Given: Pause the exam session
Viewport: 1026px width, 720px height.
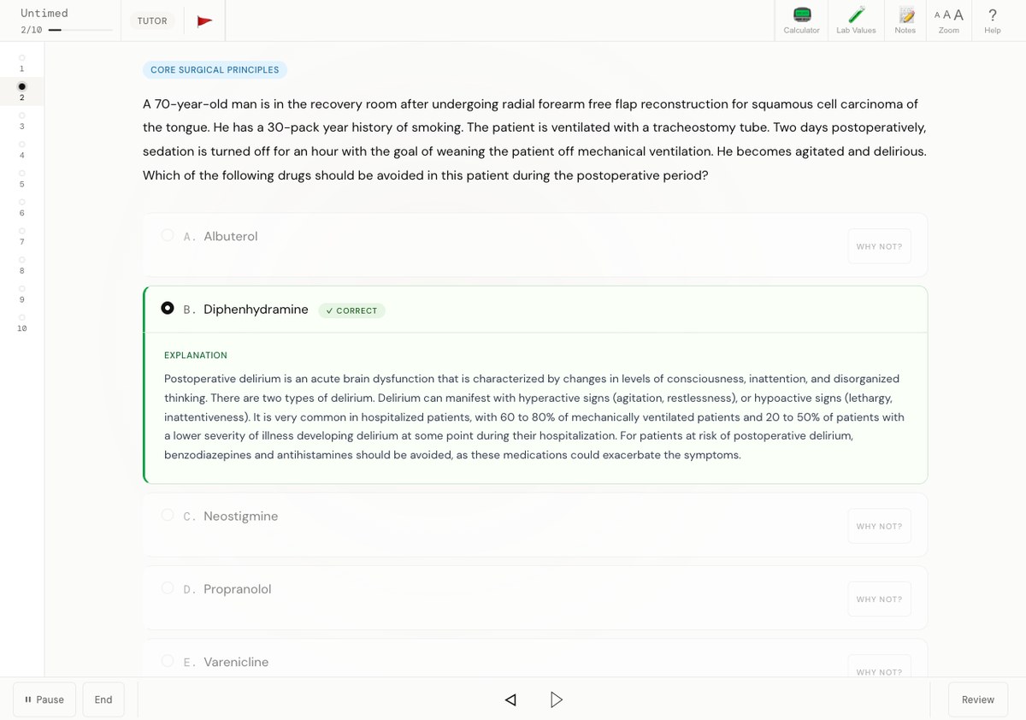Looking at the screenshot, I should (x=44, y=699).
